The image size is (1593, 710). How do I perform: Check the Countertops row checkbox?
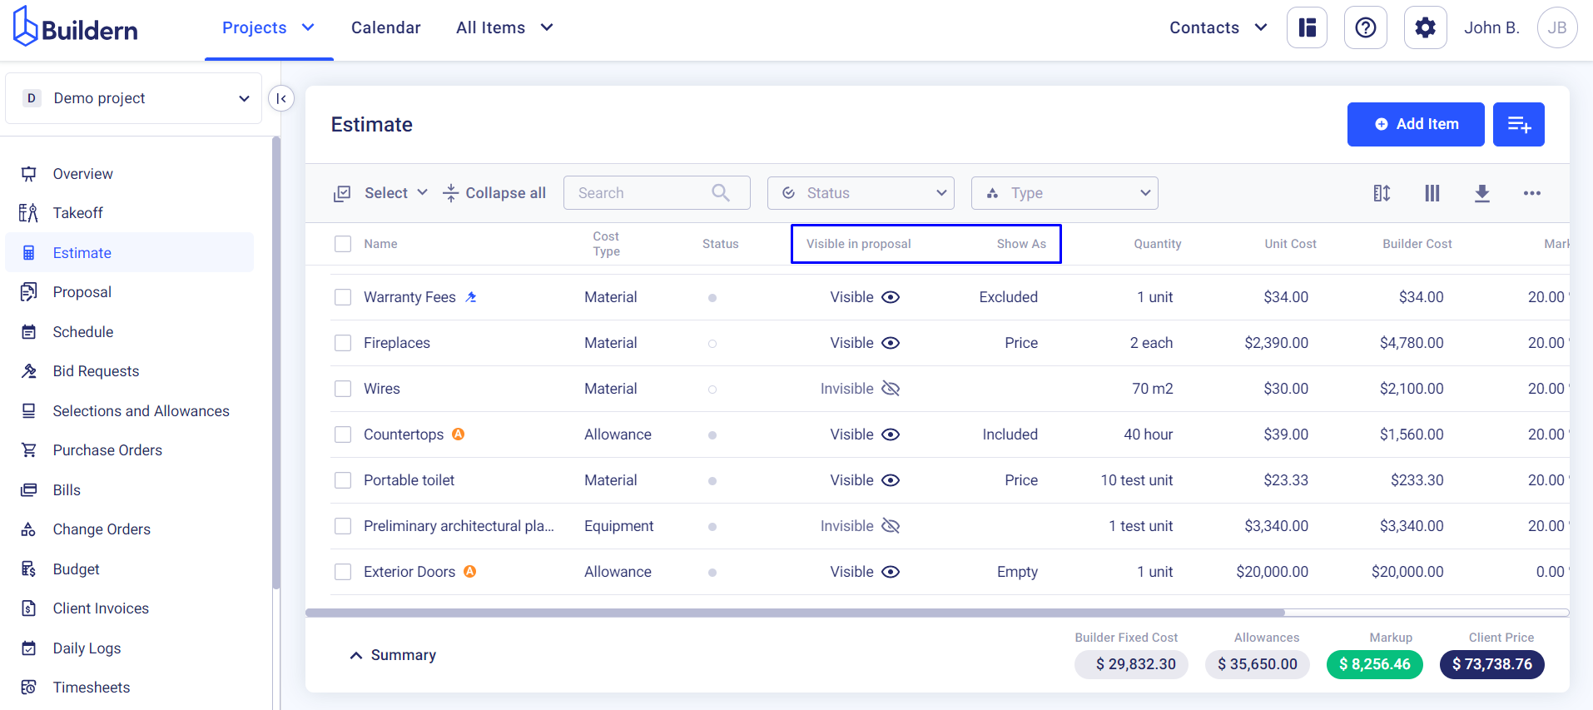pos(343,434)
